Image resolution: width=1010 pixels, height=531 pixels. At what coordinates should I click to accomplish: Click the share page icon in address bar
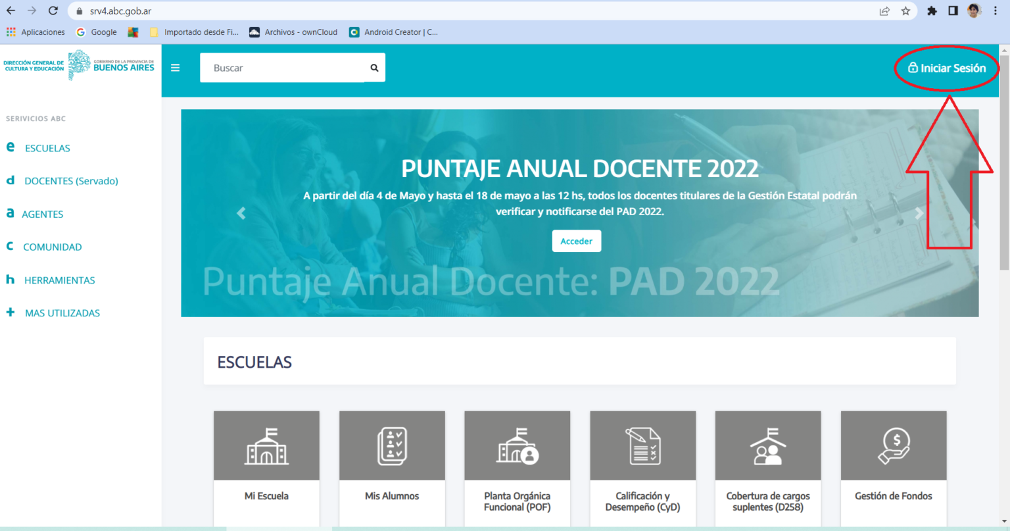884,11
